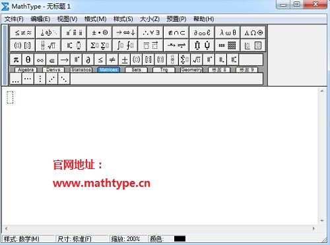Open the uppercase Greek palette (ΛΩ)
Screen dimensions: 330x245
pos(253,32)
